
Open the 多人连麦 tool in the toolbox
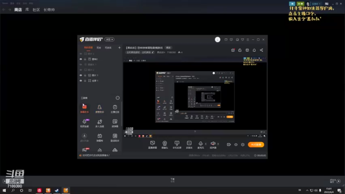[x=100, y=123]
